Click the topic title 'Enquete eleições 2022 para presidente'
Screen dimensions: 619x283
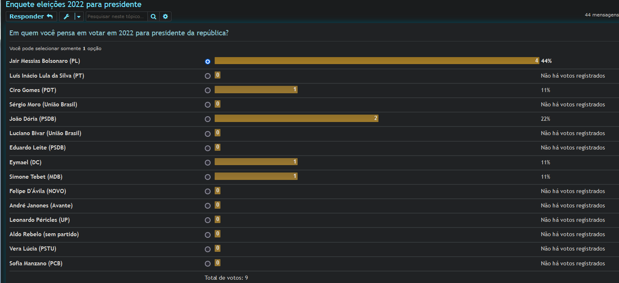pyautogui.click(x=73, y=5)
